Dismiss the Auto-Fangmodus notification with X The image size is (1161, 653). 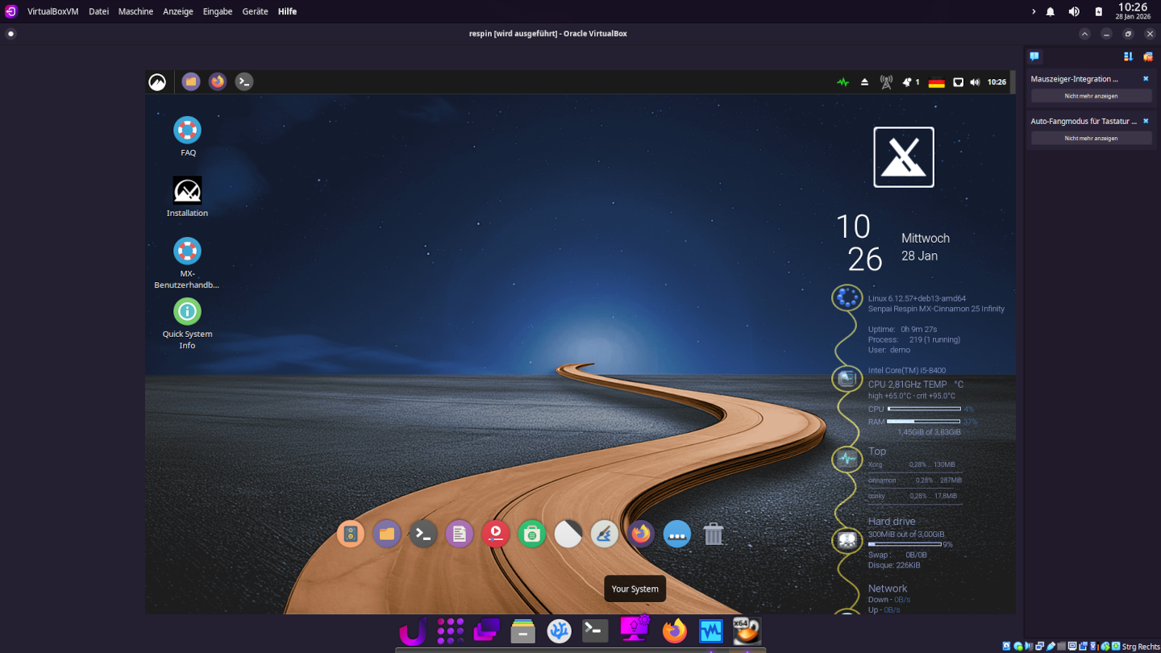[1146, 121]
